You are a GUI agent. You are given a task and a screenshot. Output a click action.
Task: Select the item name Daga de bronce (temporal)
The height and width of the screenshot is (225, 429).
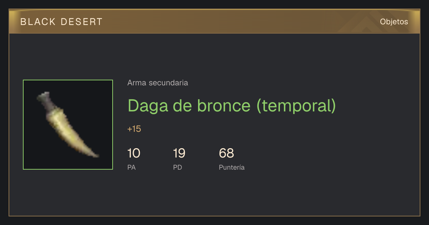232,105
